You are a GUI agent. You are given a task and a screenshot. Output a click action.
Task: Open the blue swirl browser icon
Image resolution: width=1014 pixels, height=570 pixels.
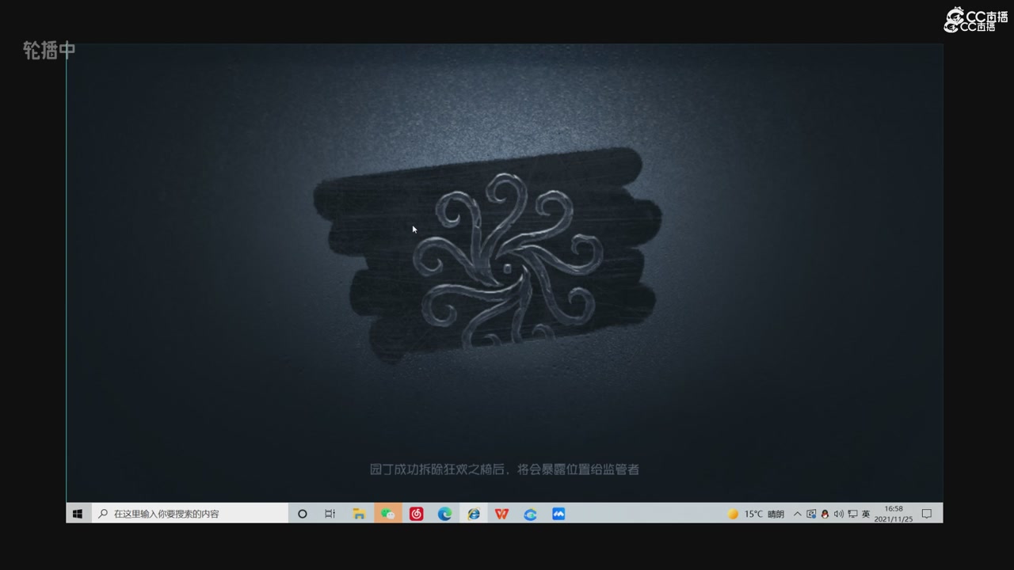[530, 514]
